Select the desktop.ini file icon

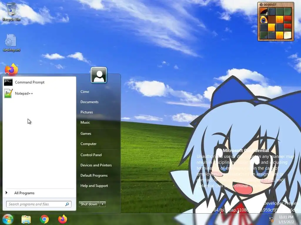click(11, 43)
